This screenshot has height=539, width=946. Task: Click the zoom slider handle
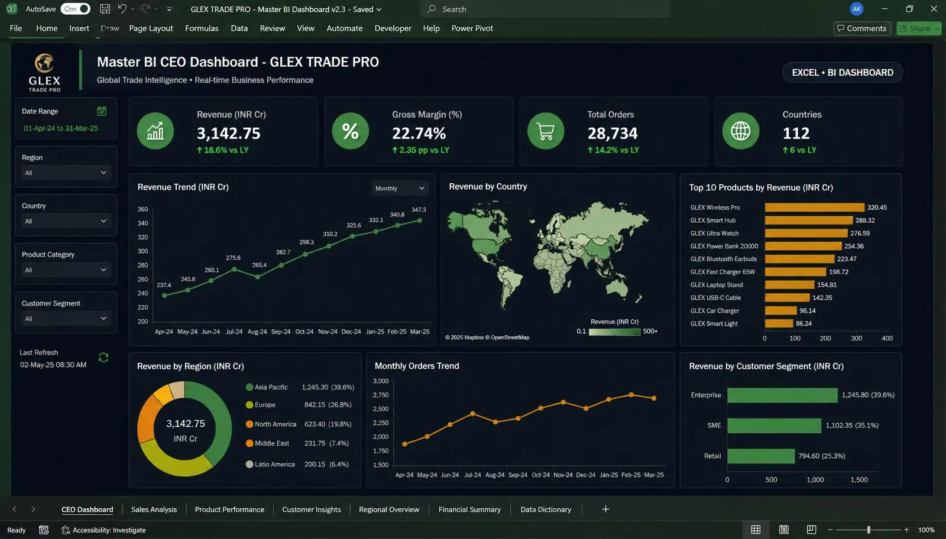point(869,530)
